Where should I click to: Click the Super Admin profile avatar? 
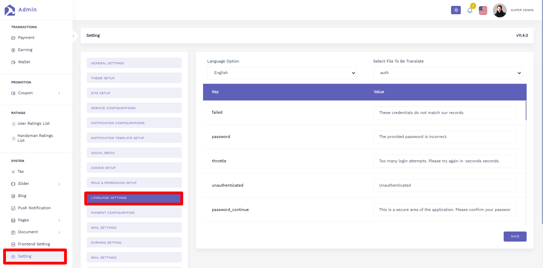500,10
